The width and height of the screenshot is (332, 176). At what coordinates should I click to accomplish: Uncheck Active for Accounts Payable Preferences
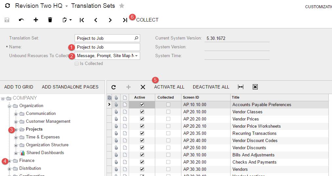(x=142, y=104)
